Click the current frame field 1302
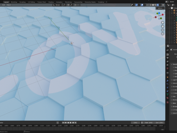This screenshot has width=177, height=133. tap(135, 123)
